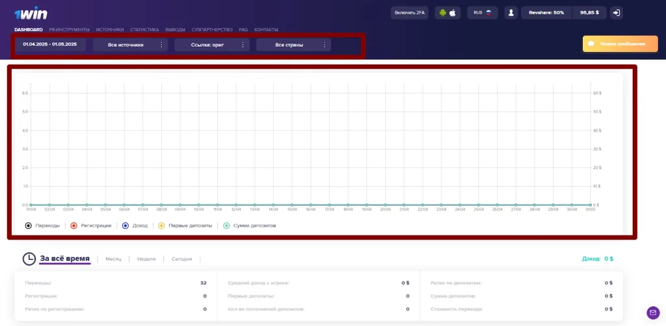Click the Ратио по депозитам label

pos(456,282)
